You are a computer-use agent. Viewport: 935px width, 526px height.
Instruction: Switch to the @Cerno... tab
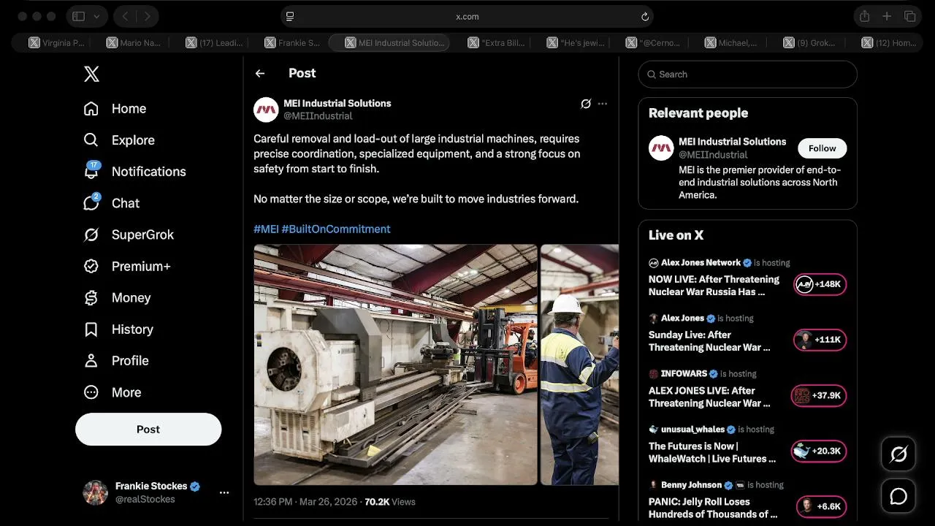(653, 43)
